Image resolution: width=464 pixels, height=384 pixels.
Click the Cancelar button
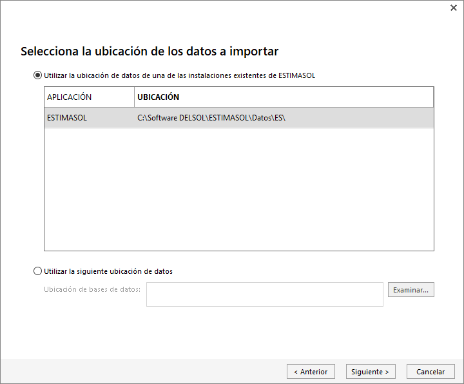(430, 372)
